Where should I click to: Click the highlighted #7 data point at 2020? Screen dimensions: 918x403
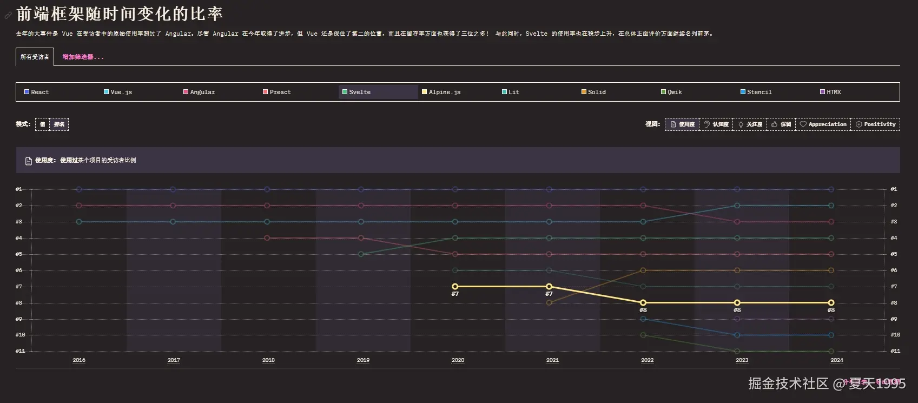point(455,287)
